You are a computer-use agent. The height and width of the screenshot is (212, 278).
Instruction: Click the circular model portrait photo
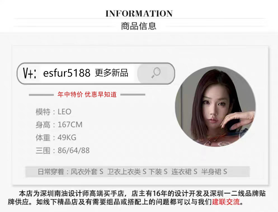[x=215, y=106]
